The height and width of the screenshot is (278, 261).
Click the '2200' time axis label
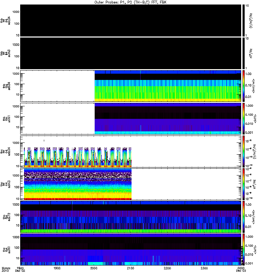click(167, 268)
